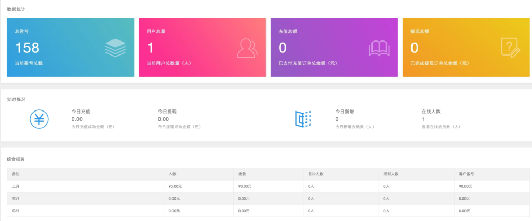The height and width of the screenshot is (221, 532).
Task: Select the purple 充值总额 card
Action: pyautogui.click(x=334, y=47)
